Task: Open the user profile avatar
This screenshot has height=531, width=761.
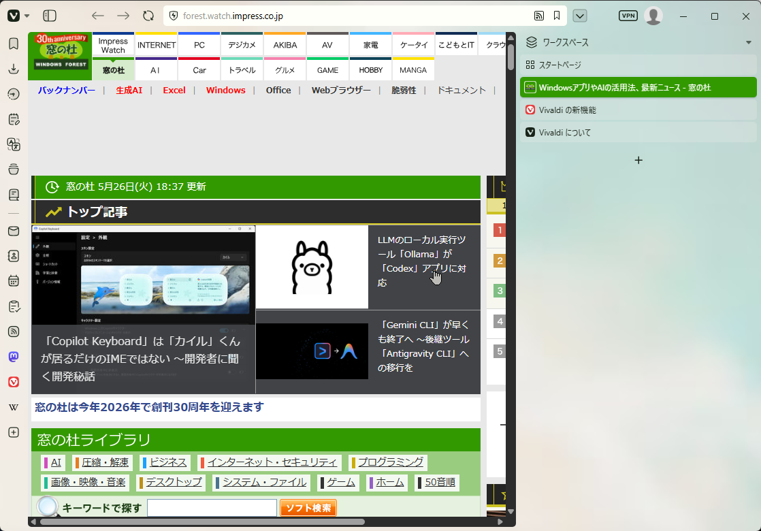Action: (653, 16)
